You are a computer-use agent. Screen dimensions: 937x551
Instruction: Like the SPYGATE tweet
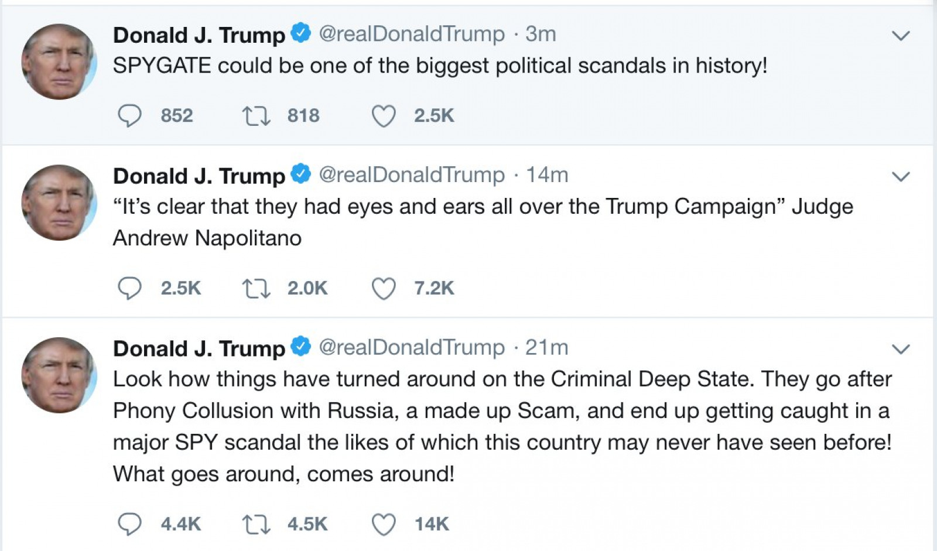(384, 115)
